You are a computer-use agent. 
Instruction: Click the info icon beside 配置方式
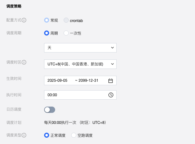(x=24, y=20)
